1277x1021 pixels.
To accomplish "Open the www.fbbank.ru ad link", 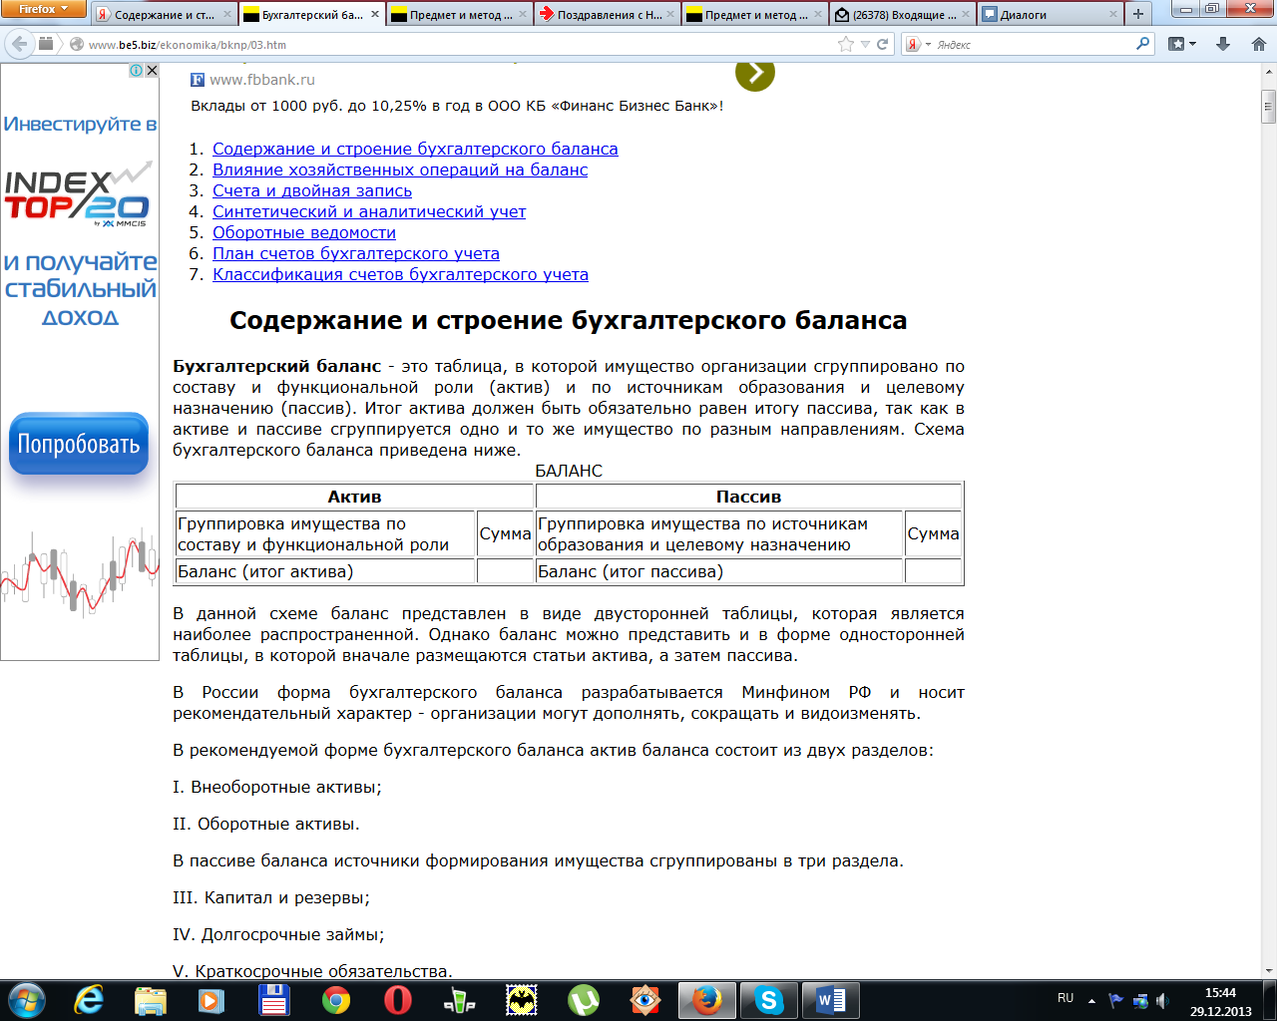I will pos(262,80).
